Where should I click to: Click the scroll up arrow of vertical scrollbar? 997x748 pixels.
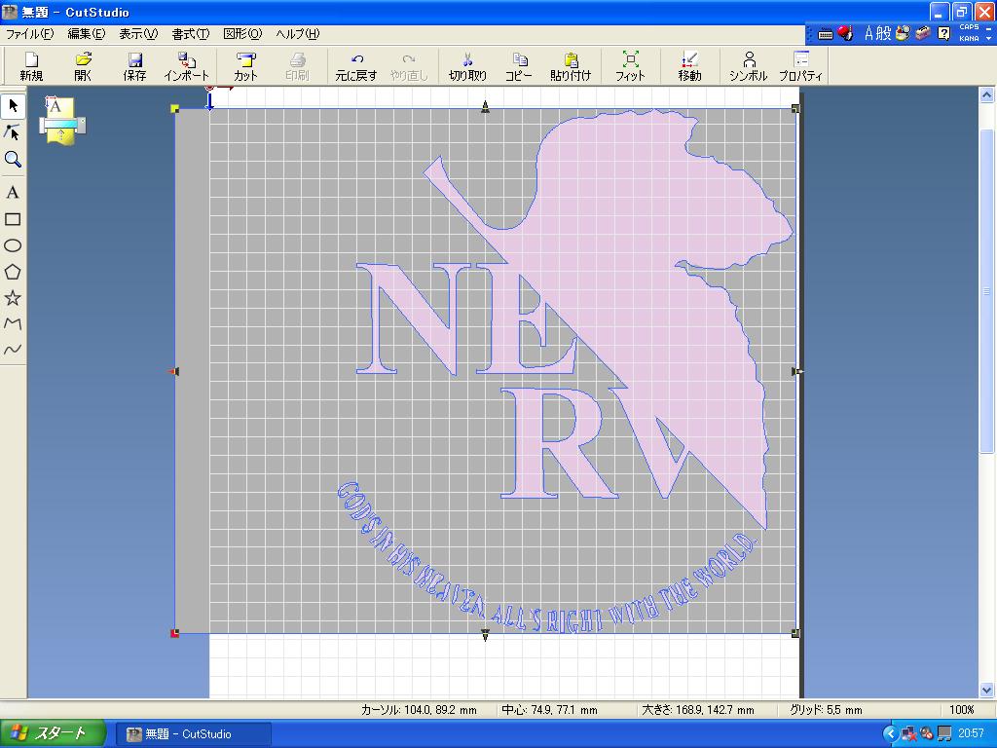coord(986,95)
